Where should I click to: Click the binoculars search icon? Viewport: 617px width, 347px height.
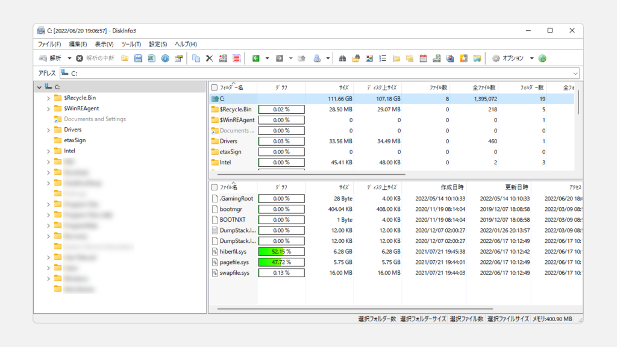click(342, 58)
